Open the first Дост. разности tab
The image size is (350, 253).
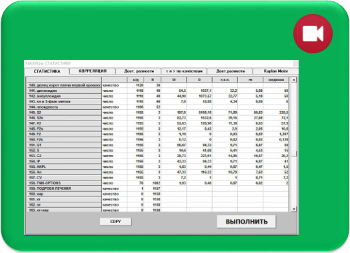pos(139,71)
